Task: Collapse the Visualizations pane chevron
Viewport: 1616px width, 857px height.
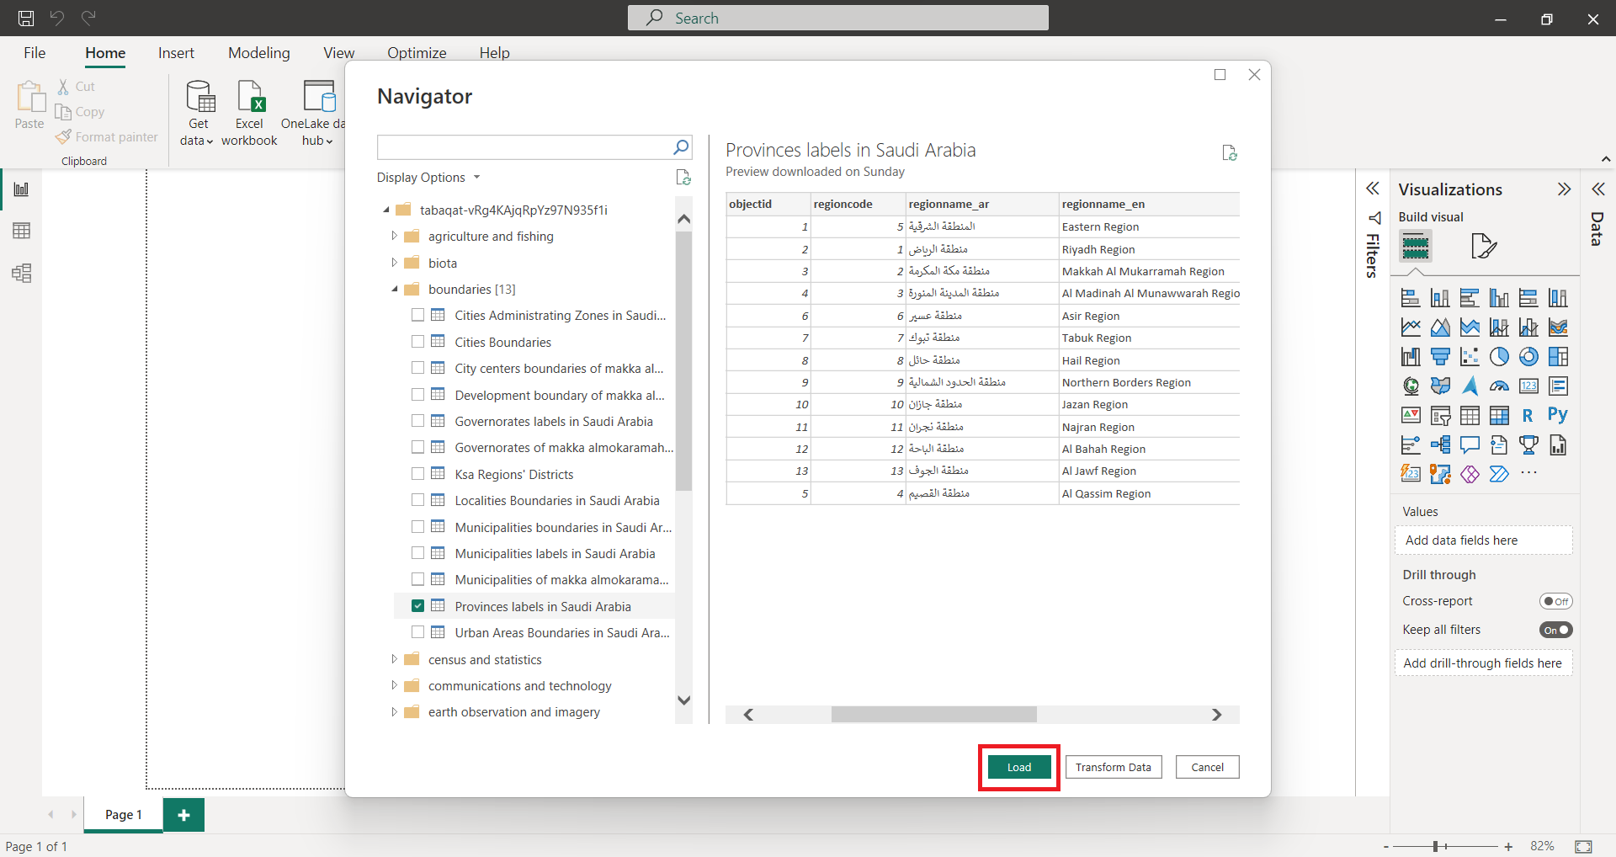Action: [x=1564, y=189]
